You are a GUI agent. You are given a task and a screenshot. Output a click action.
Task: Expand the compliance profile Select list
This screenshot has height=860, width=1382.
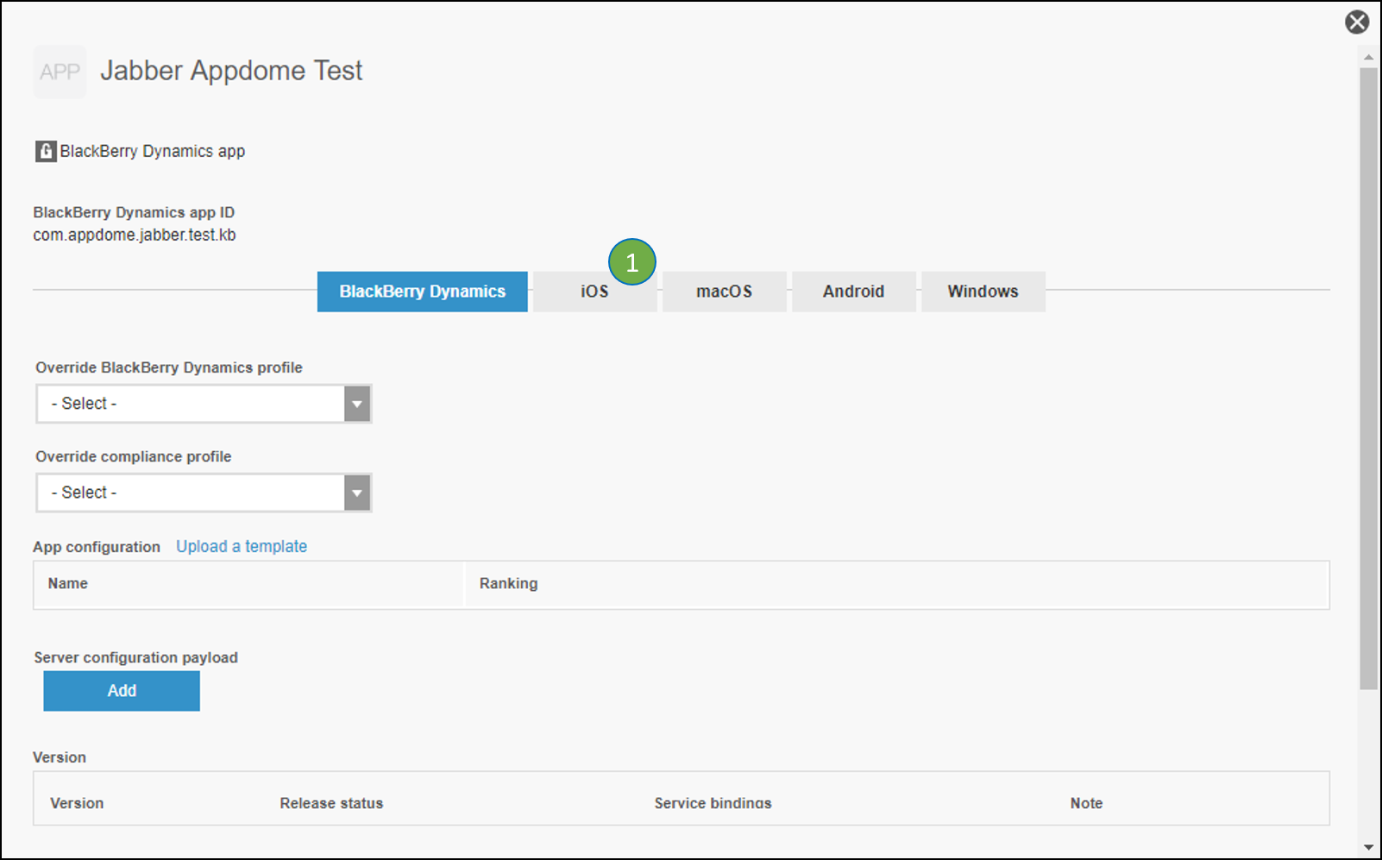point(357,493)
